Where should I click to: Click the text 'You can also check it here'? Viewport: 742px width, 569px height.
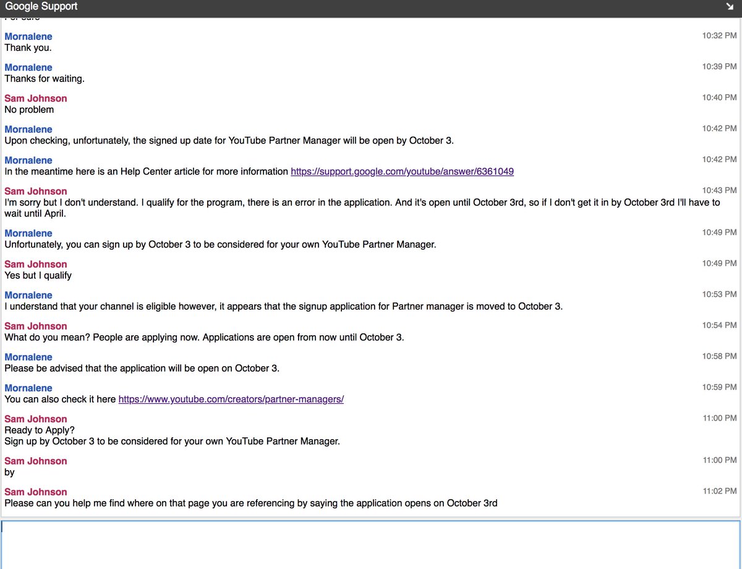(60, 399)
